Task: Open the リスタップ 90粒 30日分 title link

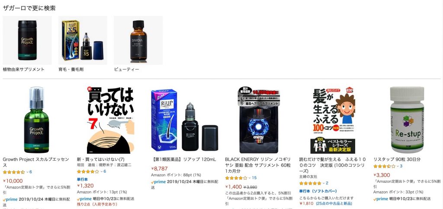Action: coord(397,159)
